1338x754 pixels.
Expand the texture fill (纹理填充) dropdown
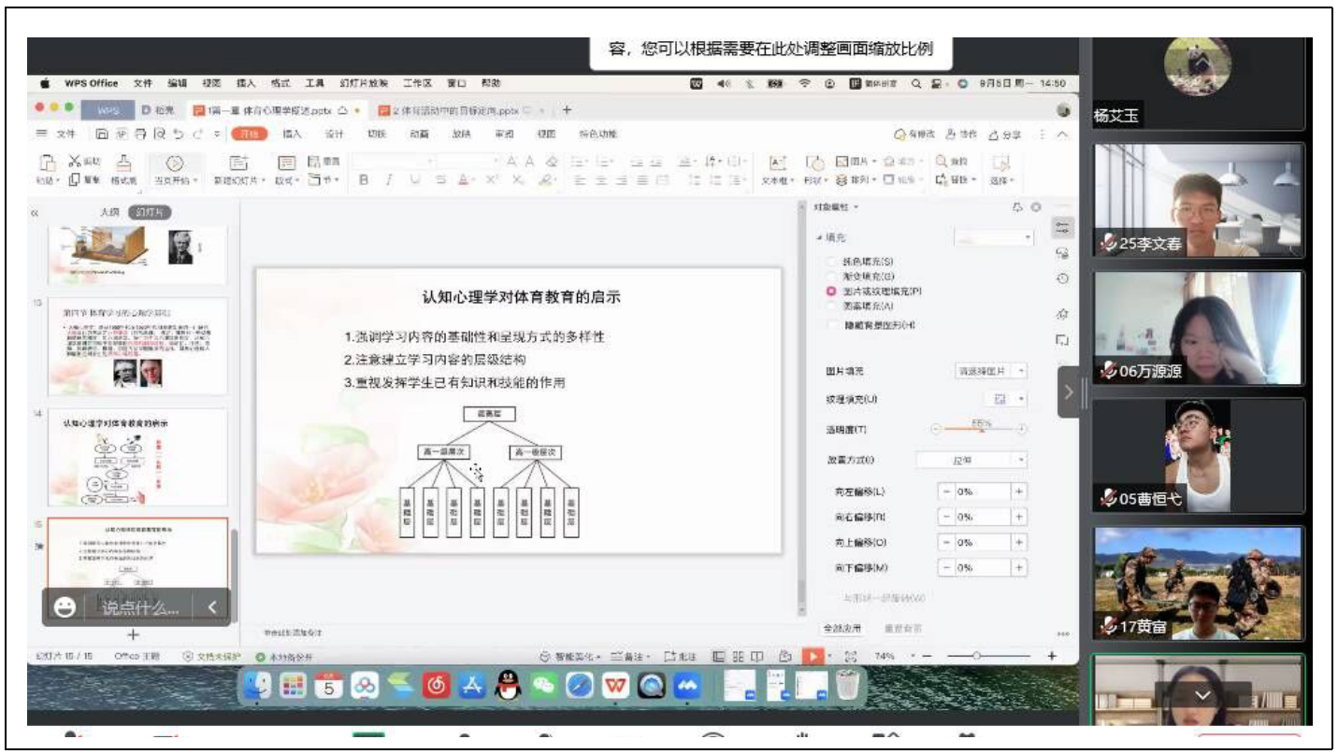[x=1010, y=400]
